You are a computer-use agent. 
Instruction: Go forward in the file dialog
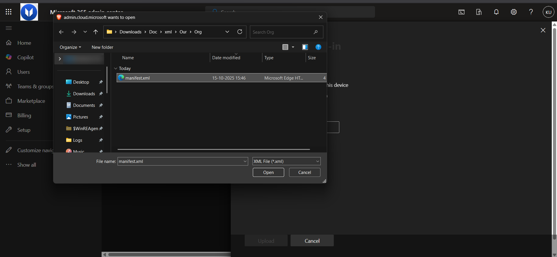(x=74, y=32)
